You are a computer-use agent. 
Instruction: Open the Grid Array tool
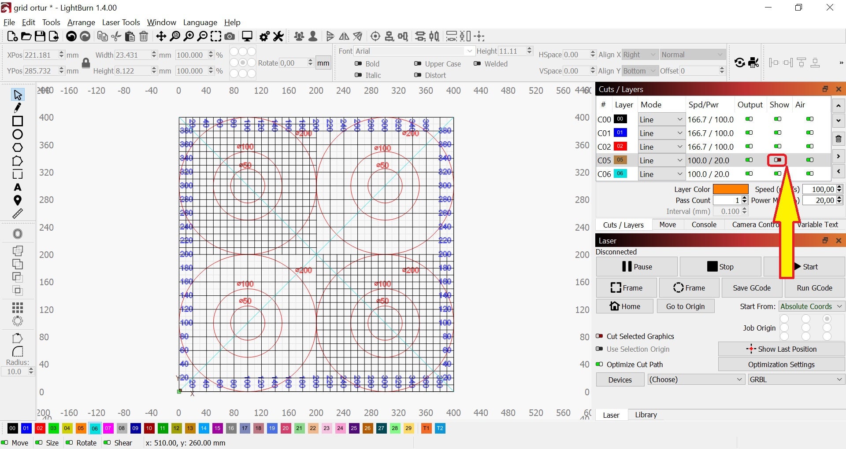(18, 308)
